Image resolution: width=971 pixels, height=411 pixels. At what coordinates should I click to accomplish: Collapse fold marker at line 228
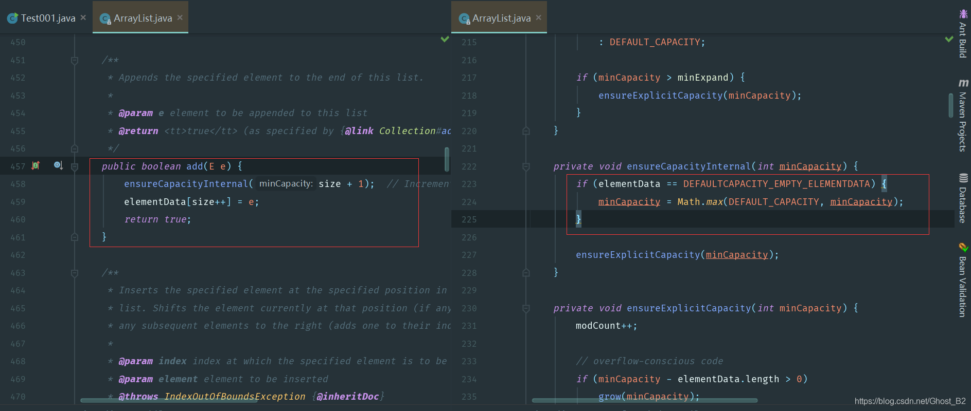tap(526, 273)
